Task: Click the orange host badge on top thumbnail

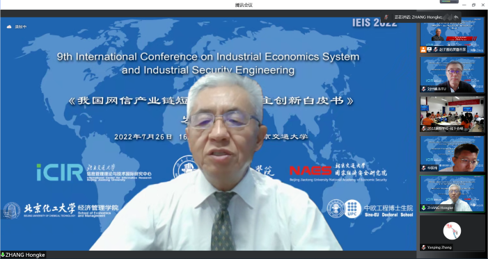Action: 423,49
